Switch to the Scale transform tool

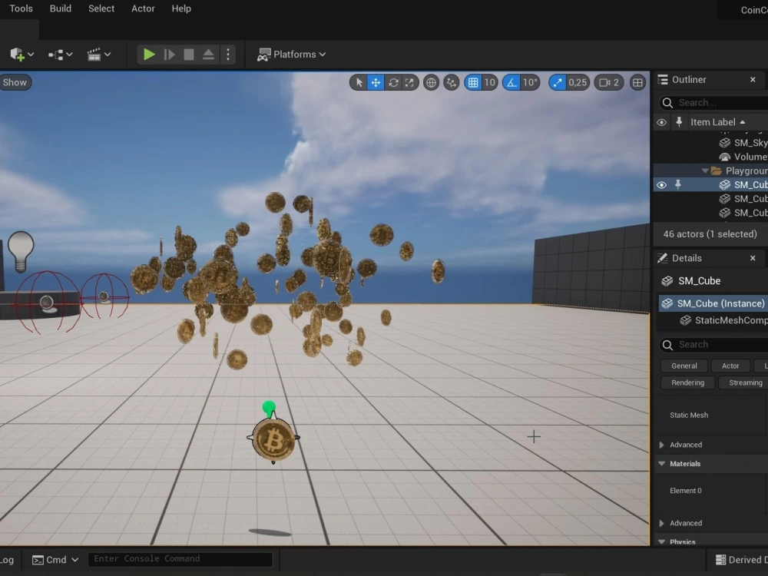point(408,82)
